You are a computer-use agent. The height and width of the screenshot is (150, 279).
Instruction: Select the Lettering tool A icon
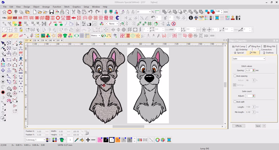(3, 60)
